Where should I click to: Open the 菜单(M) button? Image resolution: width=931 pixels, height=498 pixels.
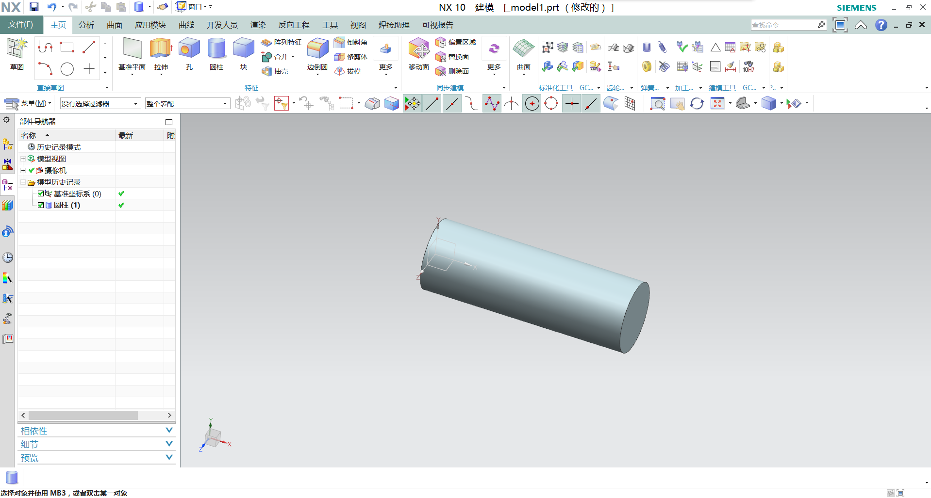point(28,103)
